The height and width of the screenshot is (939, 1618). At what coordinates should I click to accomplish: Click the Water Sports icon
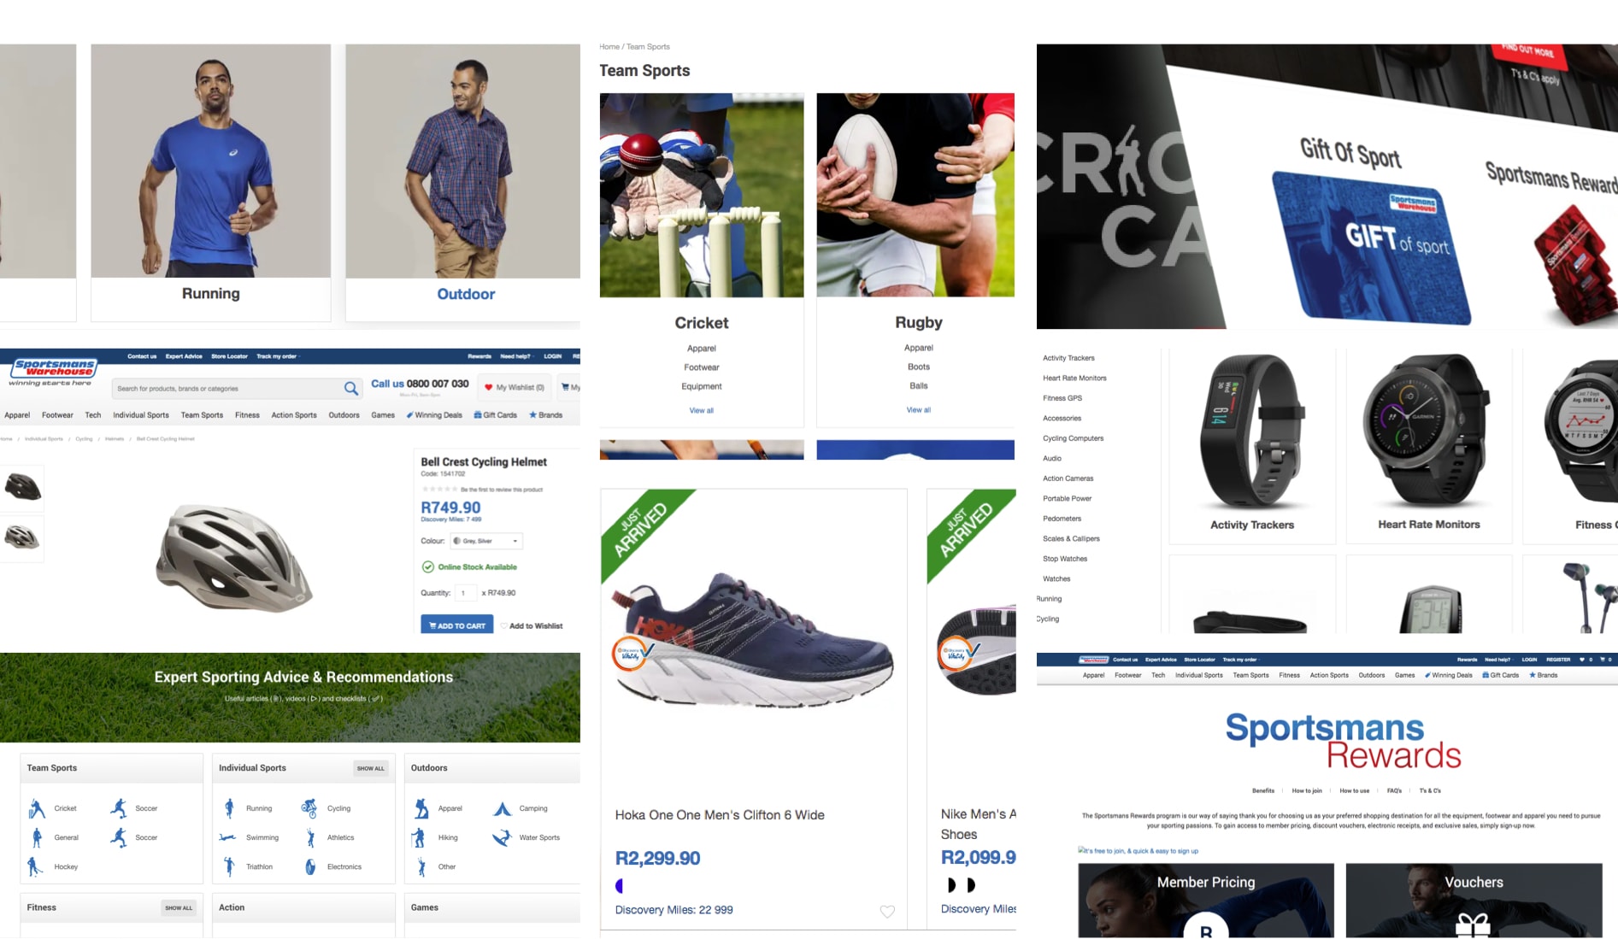(x=502, y=837)
